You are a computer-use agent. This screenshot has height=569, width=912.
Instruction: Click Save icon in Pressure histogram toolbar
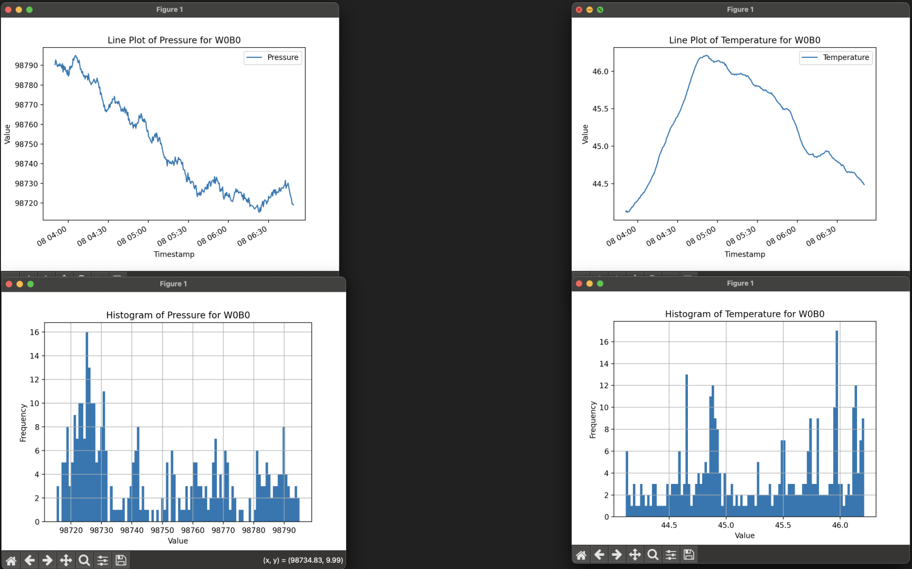(x=121, y=560)
